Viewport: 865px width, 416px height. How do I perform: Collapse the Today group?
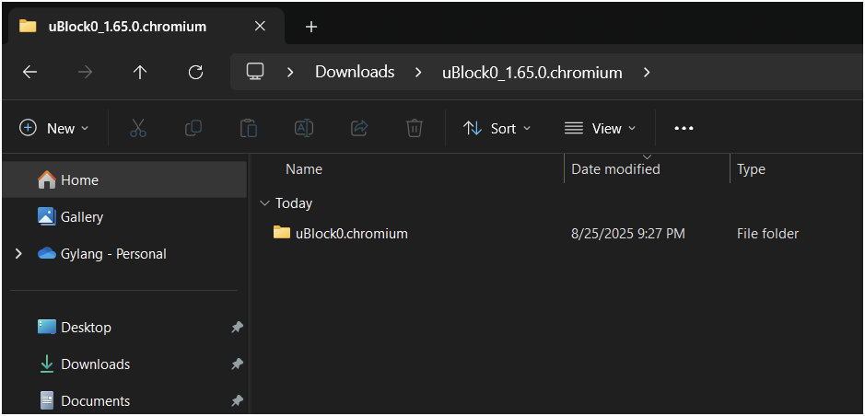click(x=264, y=203)
